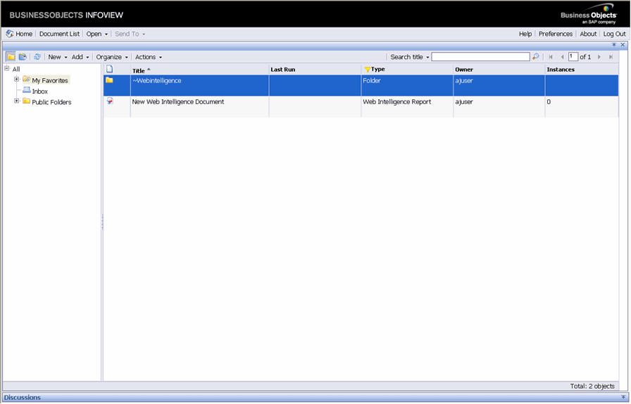This screenshot has height=404, width=631.
Task: Go to next page arrow
Action: pyautogui.click(x=599, y=57)
